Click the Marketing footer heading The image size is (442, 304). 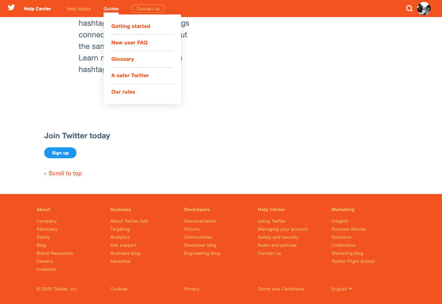(x=343, y=209)
